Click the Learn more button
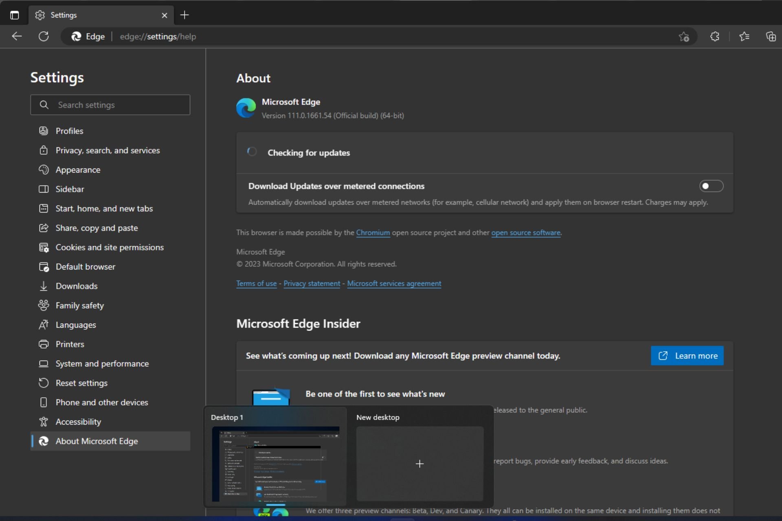The height and width of the screenshot is (521, 782). (x=687, y=356)
